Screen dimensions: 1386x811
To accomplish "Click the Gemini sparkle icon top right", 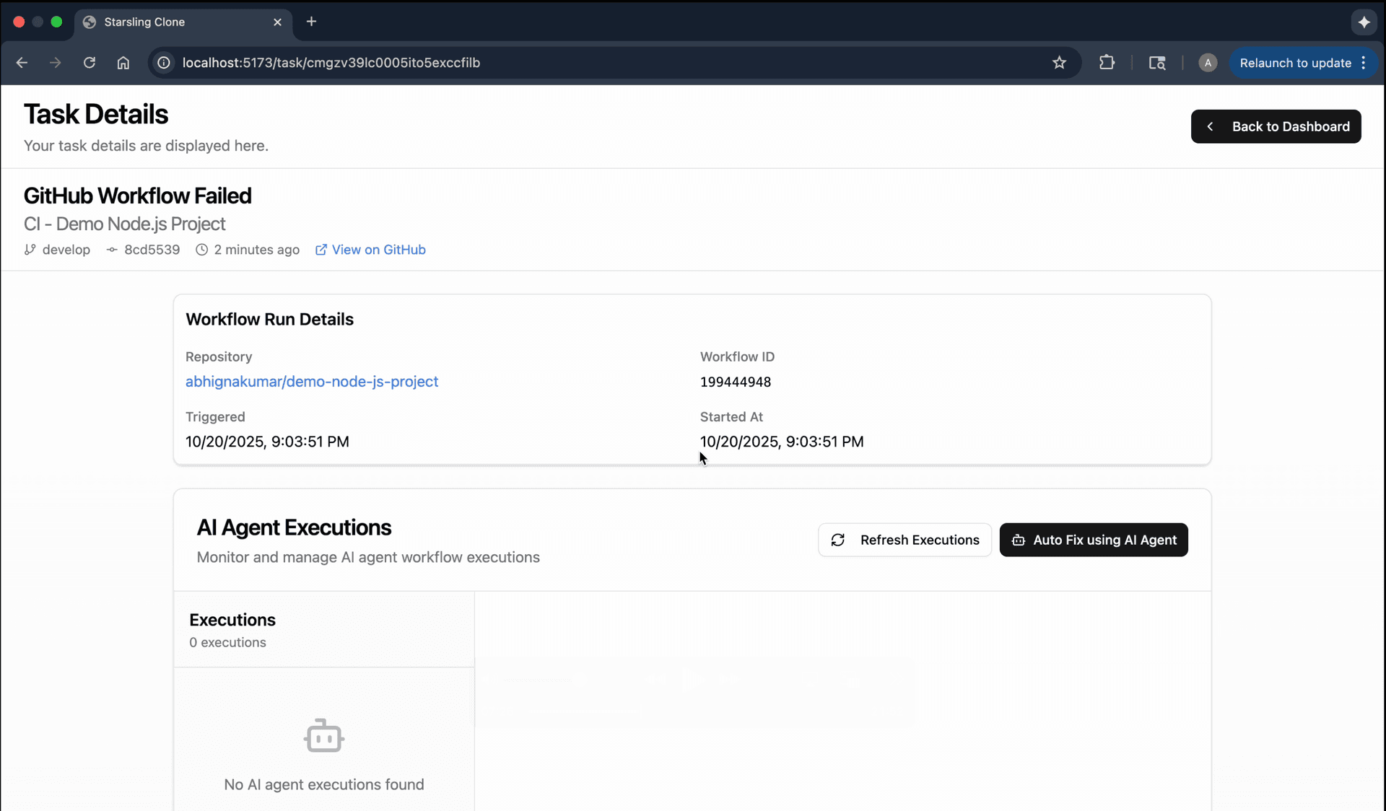I will coord(1364,22).
